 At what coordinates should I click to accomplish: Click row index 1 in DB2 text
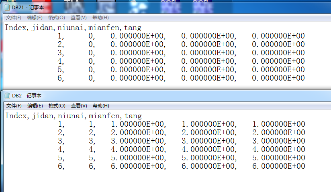click(61, 124)
